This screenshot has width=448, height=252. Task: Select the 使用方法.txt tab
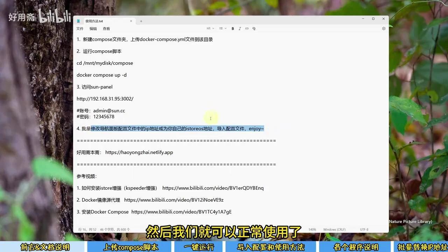[101, 21]
